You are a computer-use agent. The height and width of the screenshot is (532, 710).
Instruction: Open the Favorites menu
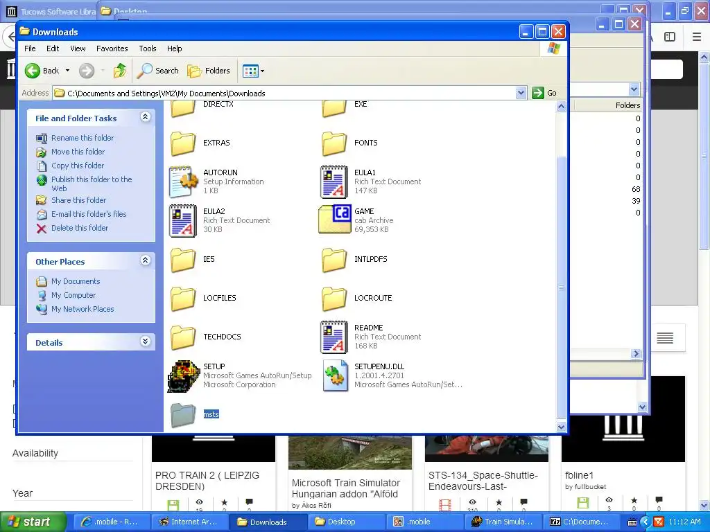[112, 48]
